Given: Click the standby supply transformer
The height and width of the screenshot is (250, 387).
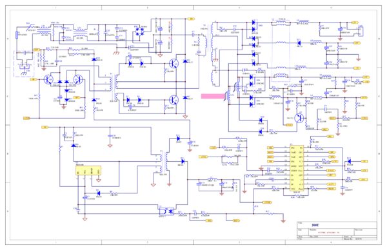Looking at the screenshot, I should [x=164, y=163].
